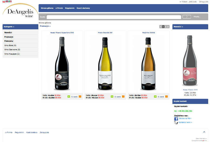Open o Firmie in the top menu

click(59, 8)
